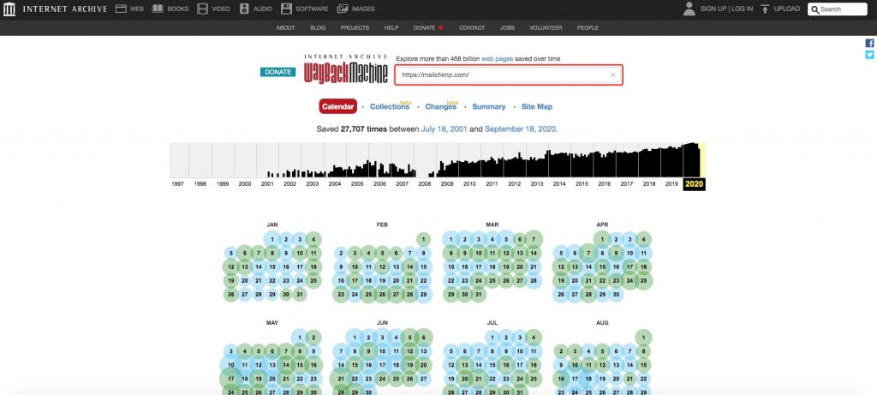The height and width of the screenshot is (395, 877).
Task: Click the Upload arrow icon
Action: (765, 9)
